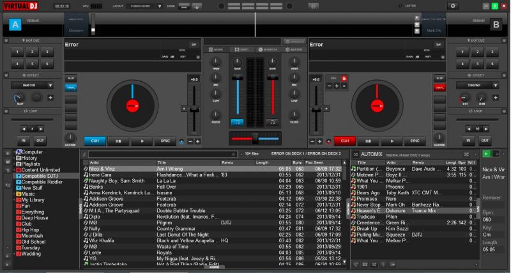Click the Playlists folder icon
This screenshot has height=273, width=511.
click(19, 164)
